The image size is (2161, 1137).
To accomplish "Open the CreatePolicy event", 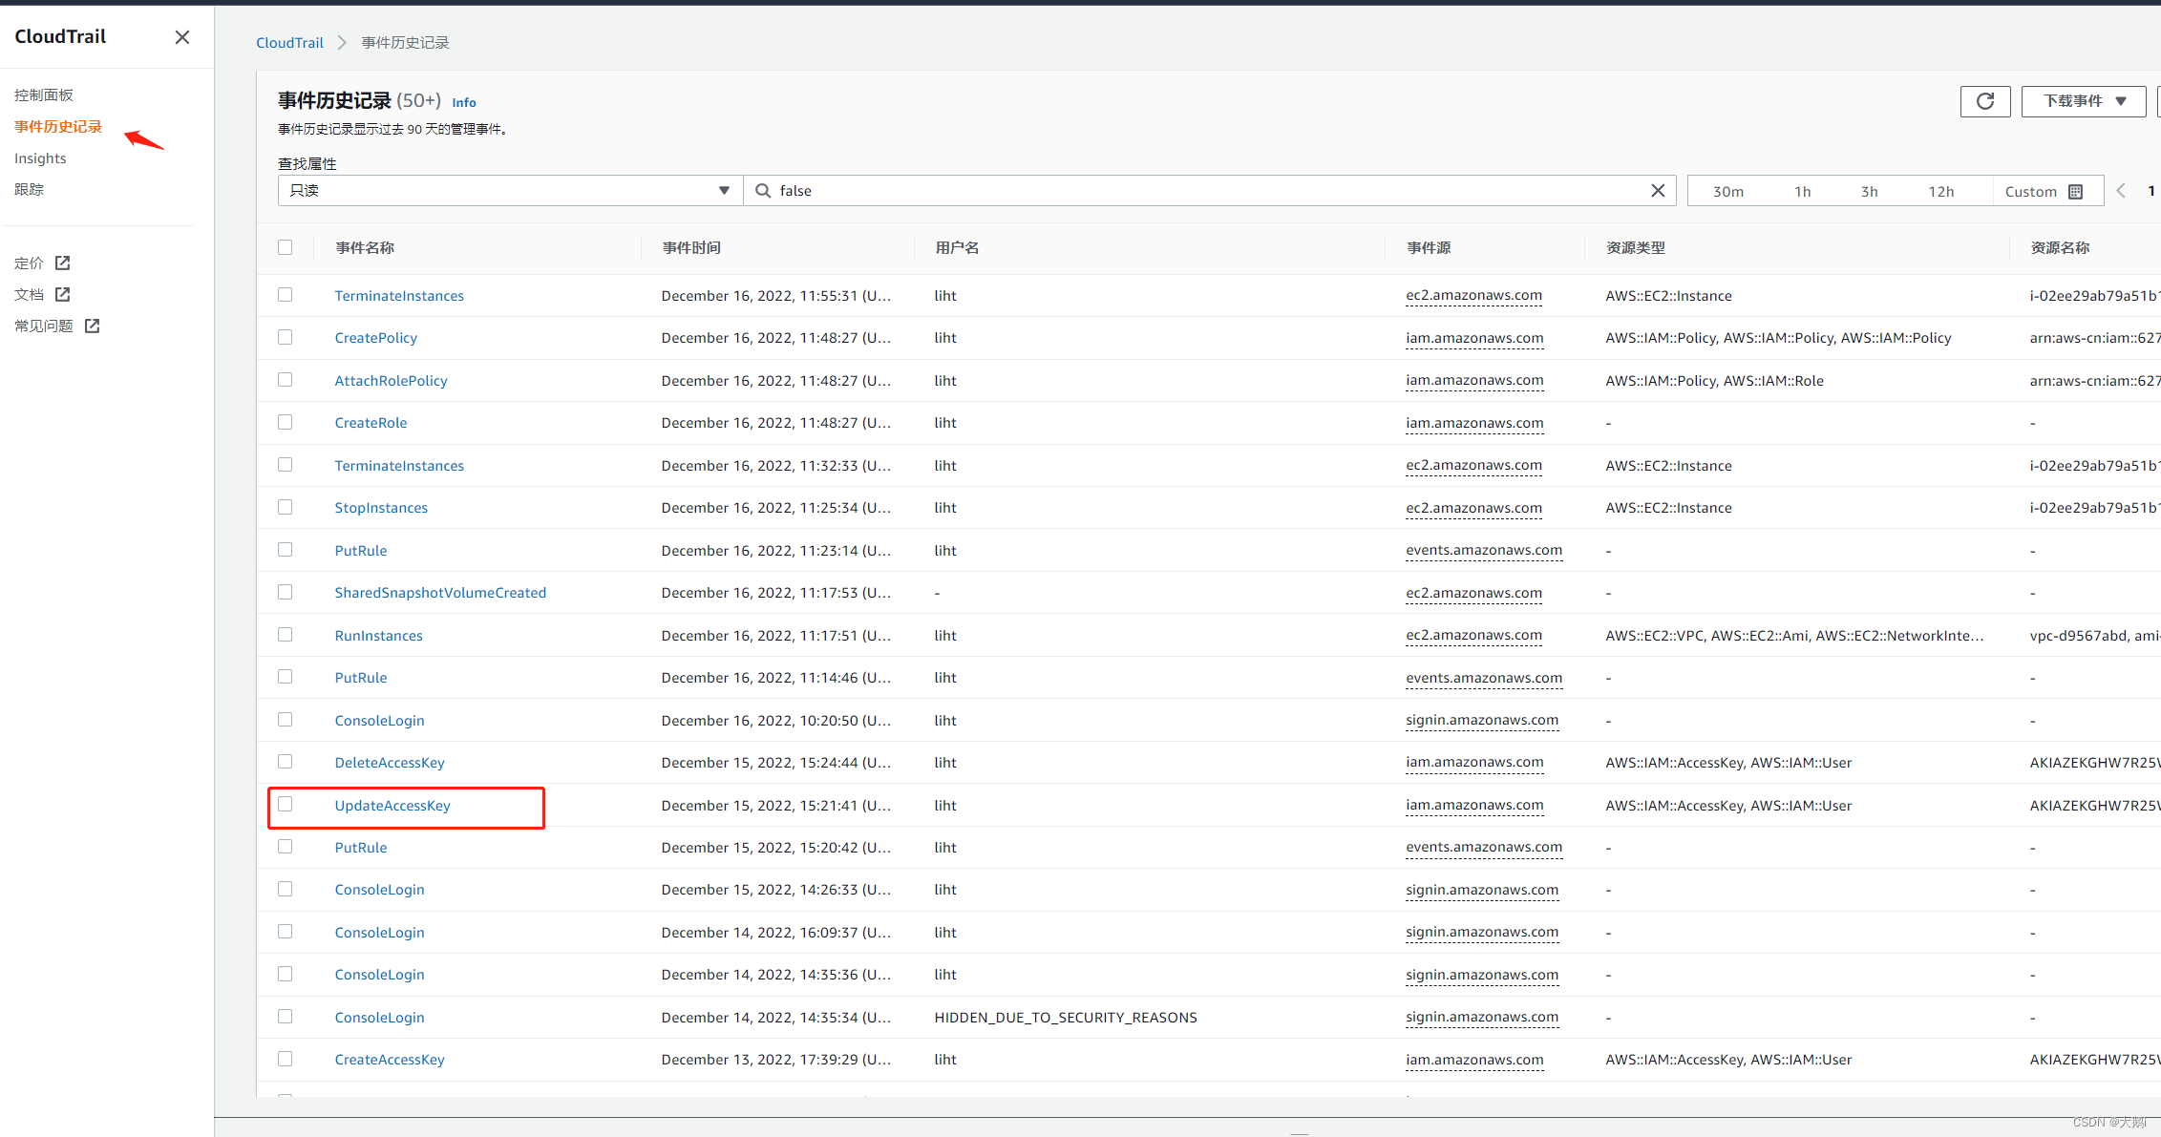I will click(x=375, y=338).
